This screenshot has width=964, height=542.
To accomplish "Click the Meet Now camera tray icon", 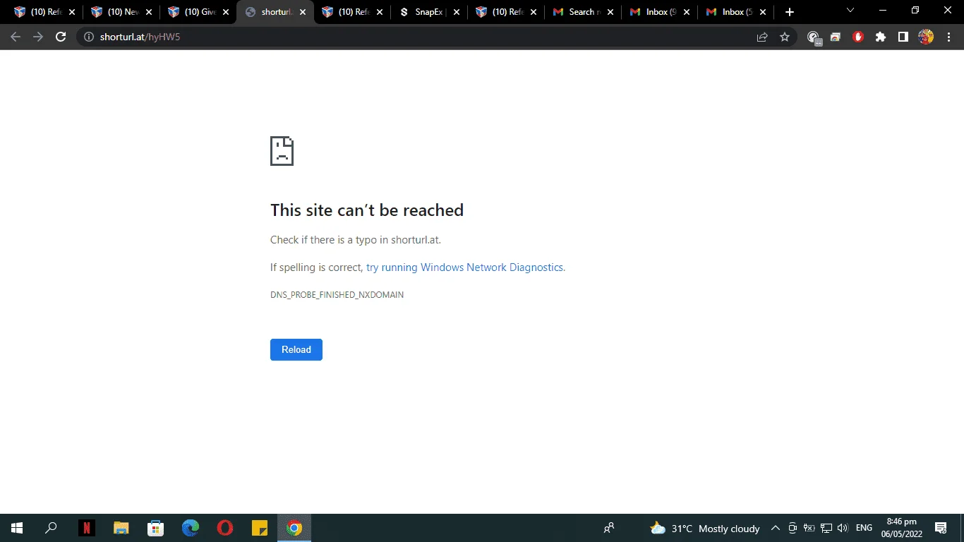I will click(793, 528).
